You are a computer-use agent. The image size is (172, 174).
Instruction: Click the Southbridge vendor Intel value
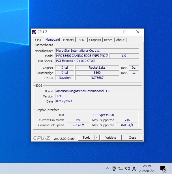click(65, 73)
